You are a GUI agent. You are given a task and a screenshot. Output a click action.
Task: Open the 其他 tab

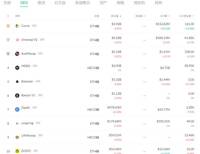pyautogui.click(x=158, y=3)
